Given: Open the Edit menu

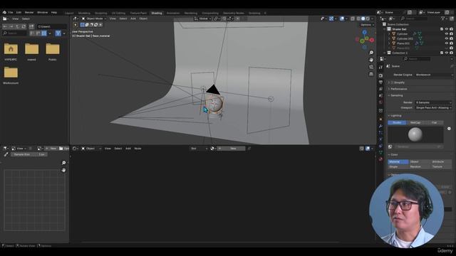Looking at the screenshot, I should click(x=19, y=13).
